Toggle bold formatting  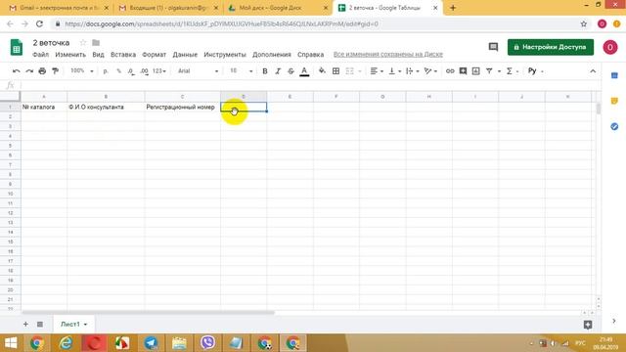point(265,71)
